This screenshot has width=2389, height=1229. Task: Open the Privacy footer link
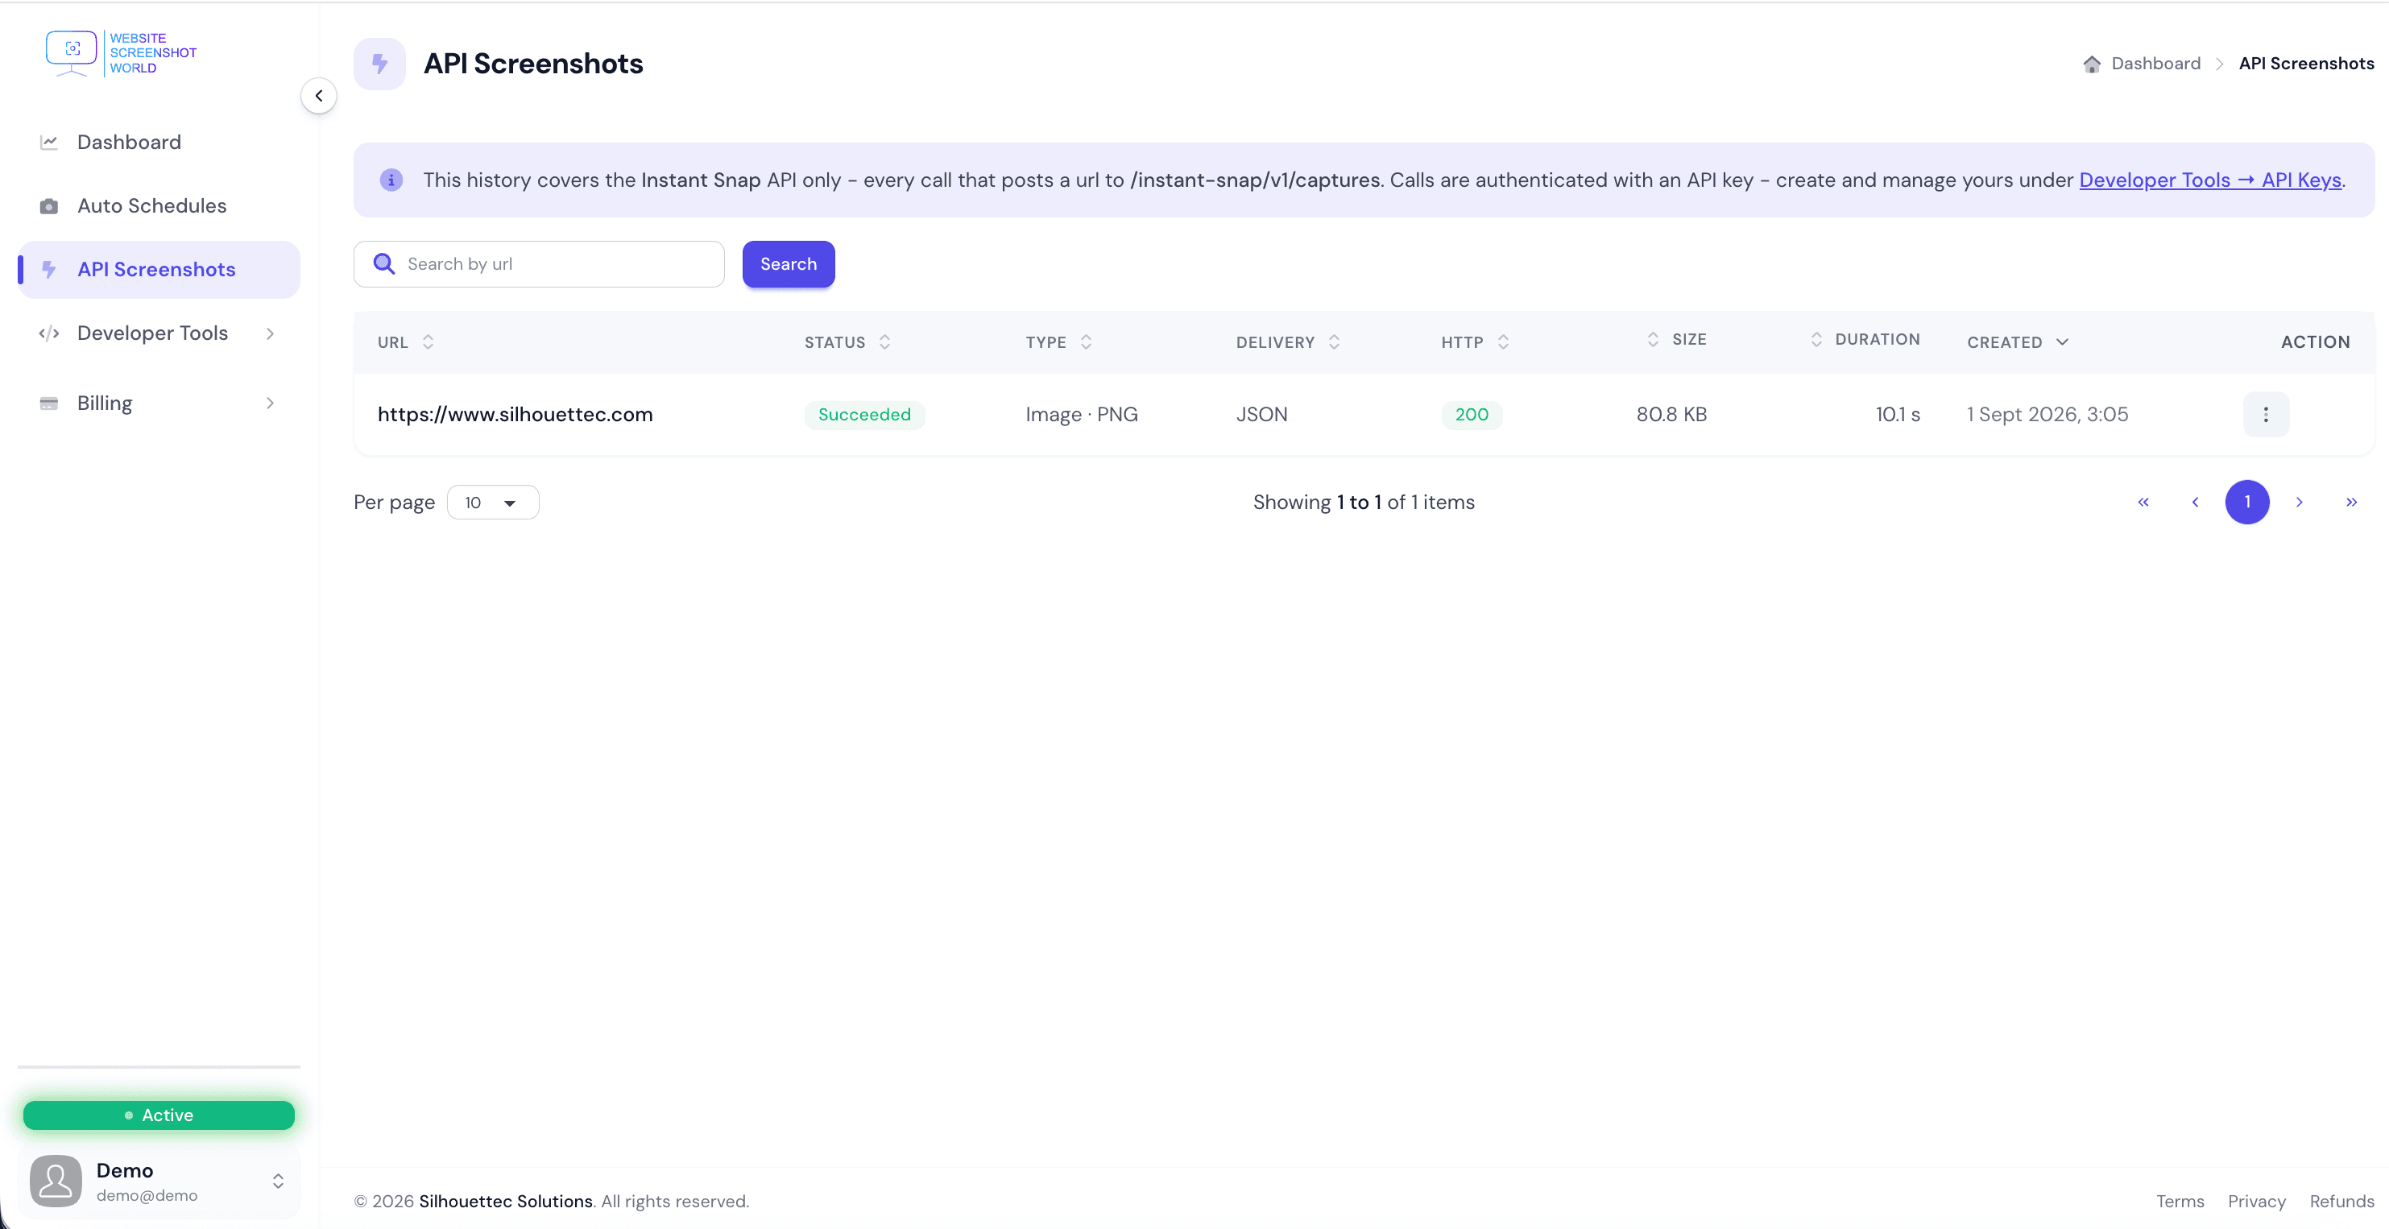[x=2256, y=1201]
